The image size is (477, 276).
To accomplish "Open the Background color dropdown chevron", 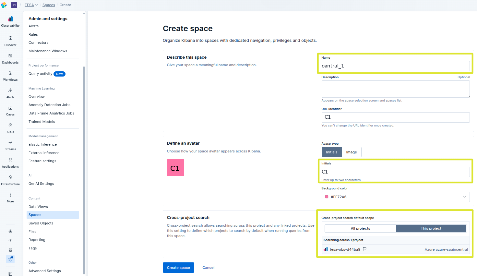I will click(x=465, y=197).
